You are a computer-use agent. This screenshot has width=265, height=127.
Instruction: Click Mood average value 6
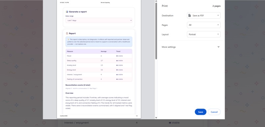101,56
